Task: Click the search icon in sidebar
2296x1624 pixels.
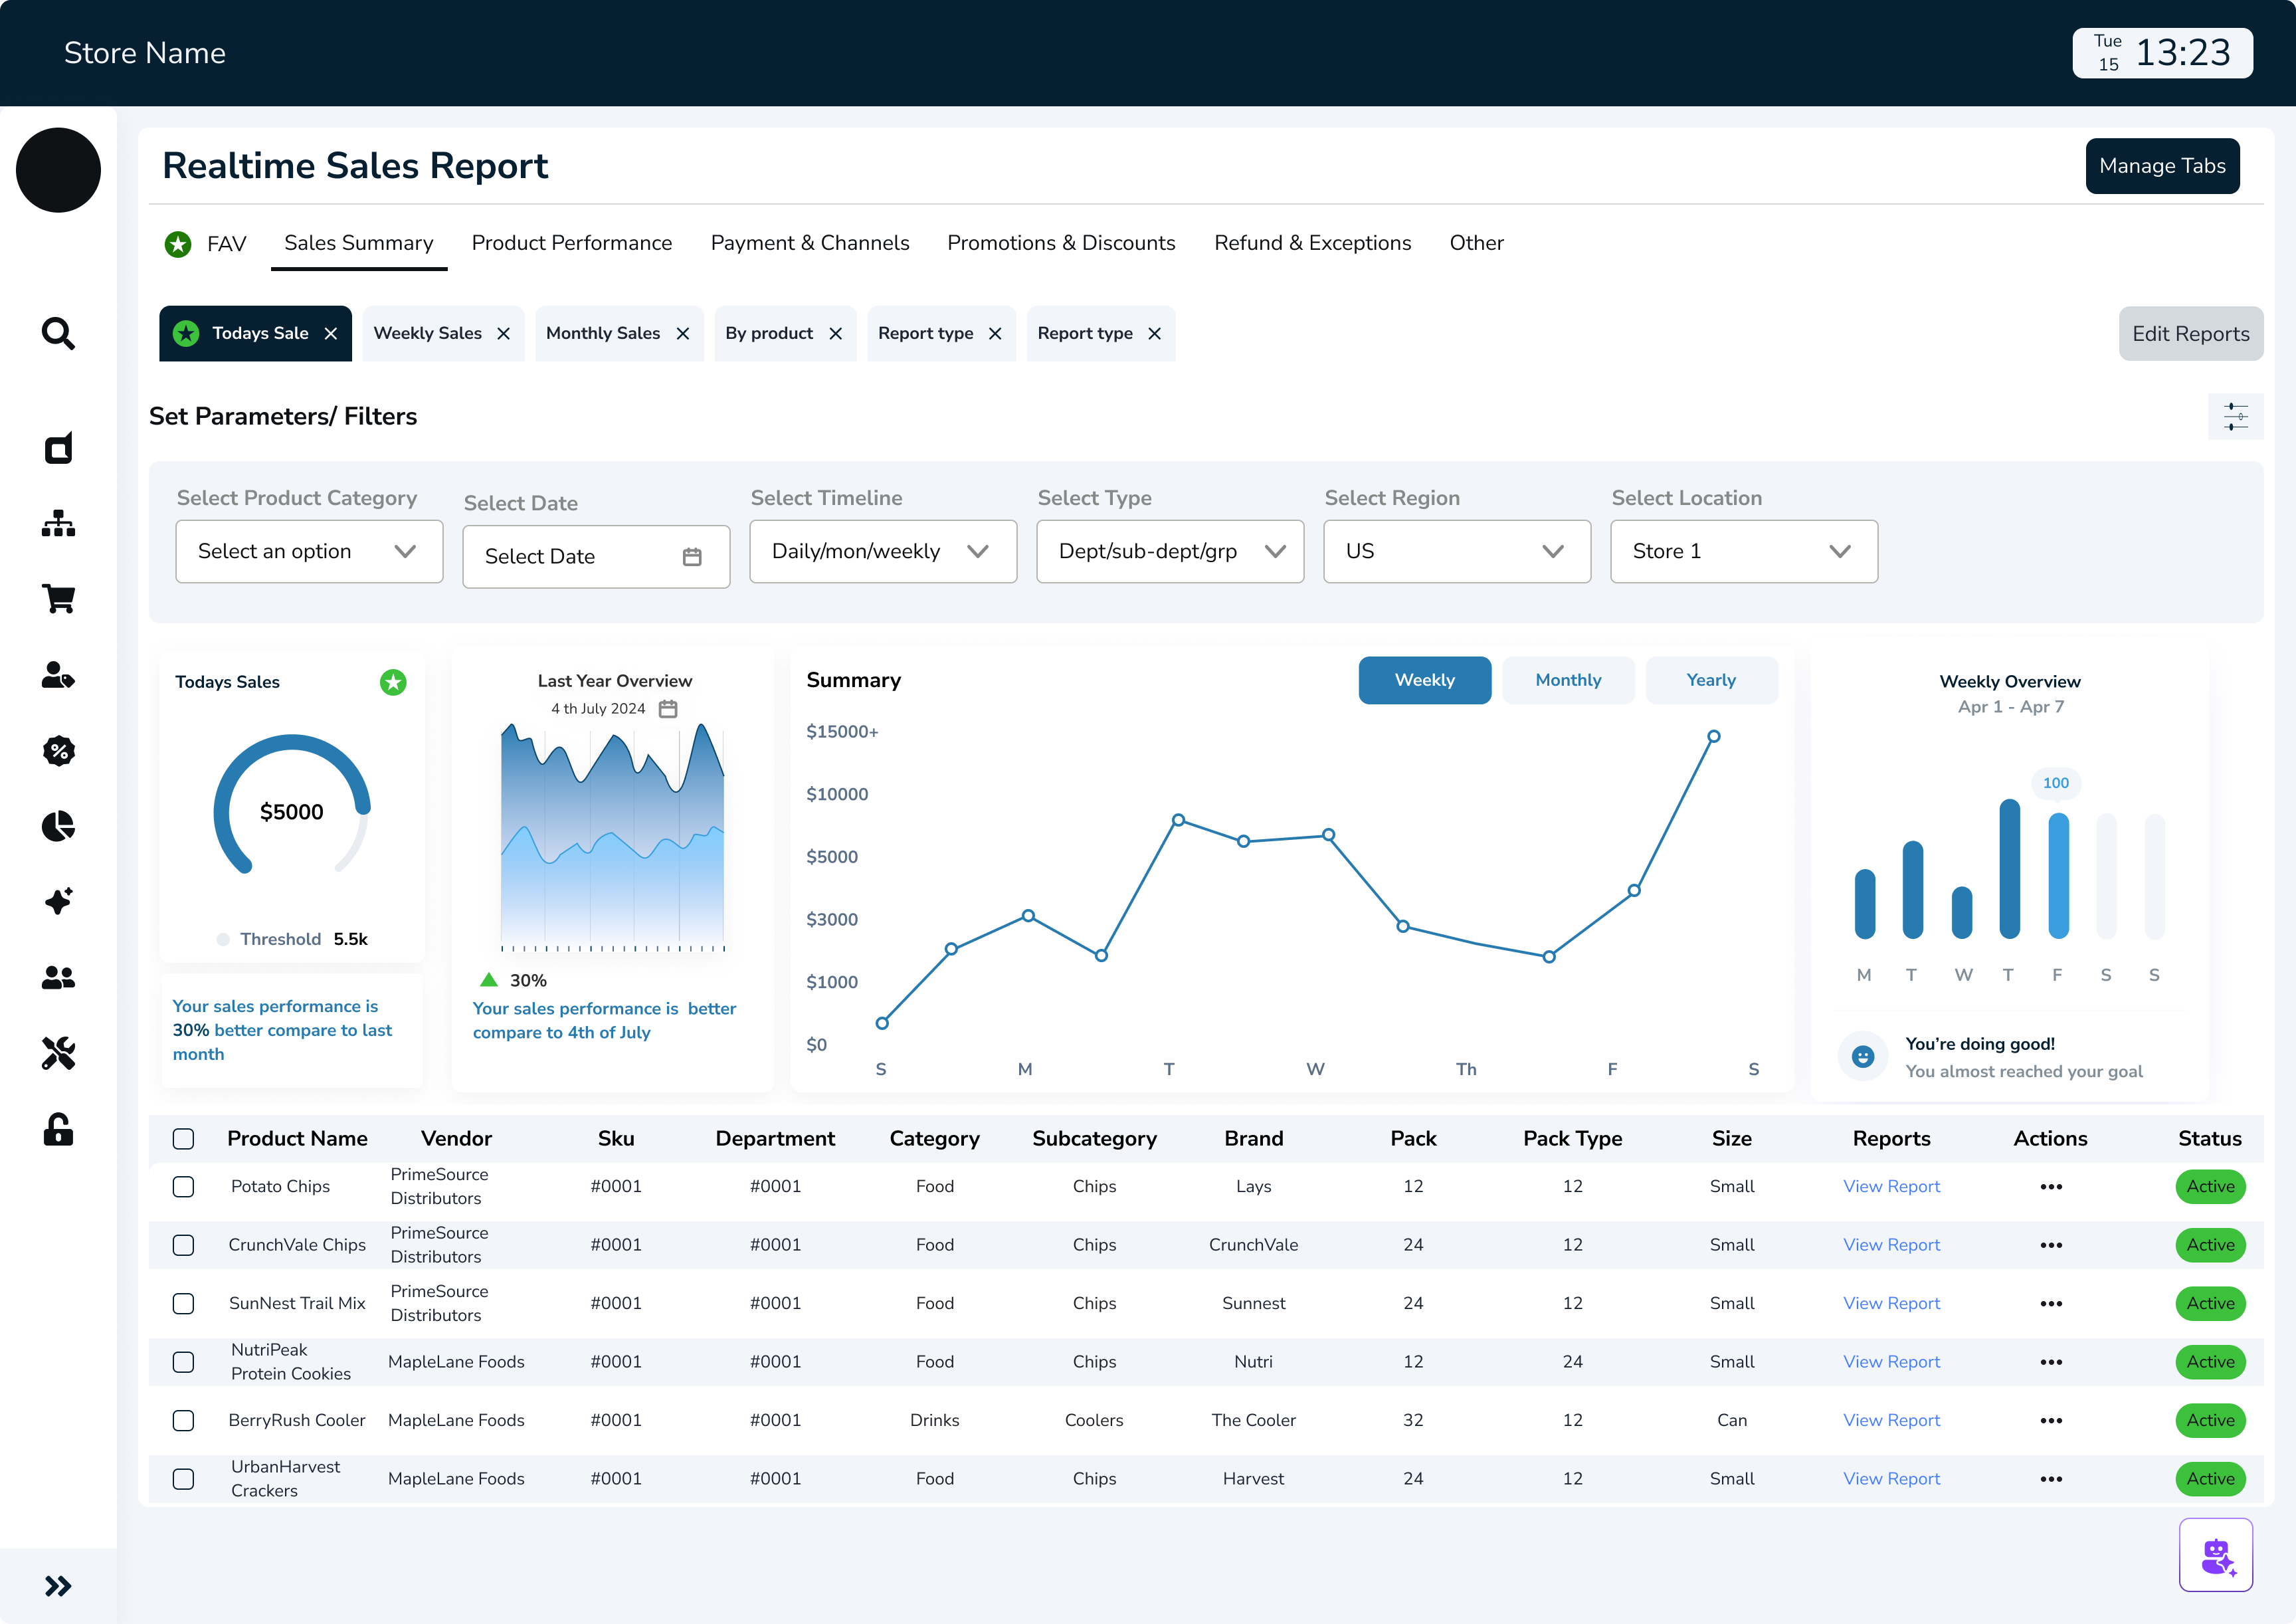Action: (58, 334)
